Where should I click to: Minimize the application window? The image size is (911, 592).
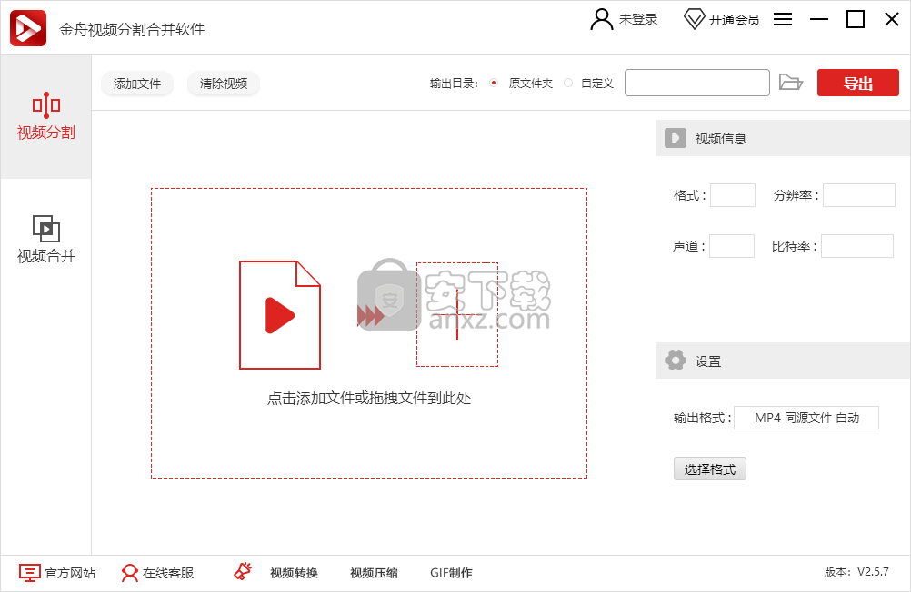point(818,19)
